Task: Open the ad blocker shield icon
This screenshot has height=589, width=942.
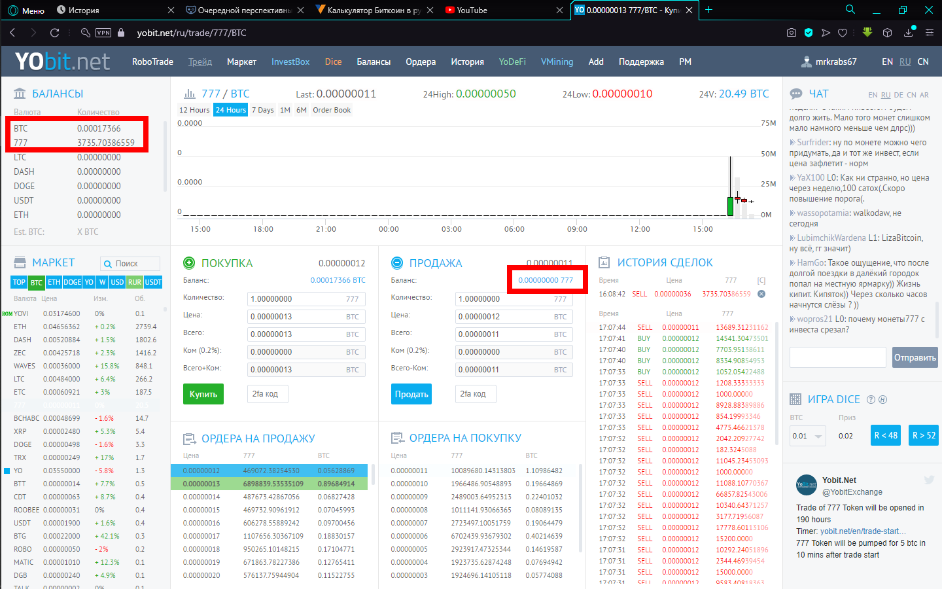Action: pyautogui.click(x=809, y=32)
